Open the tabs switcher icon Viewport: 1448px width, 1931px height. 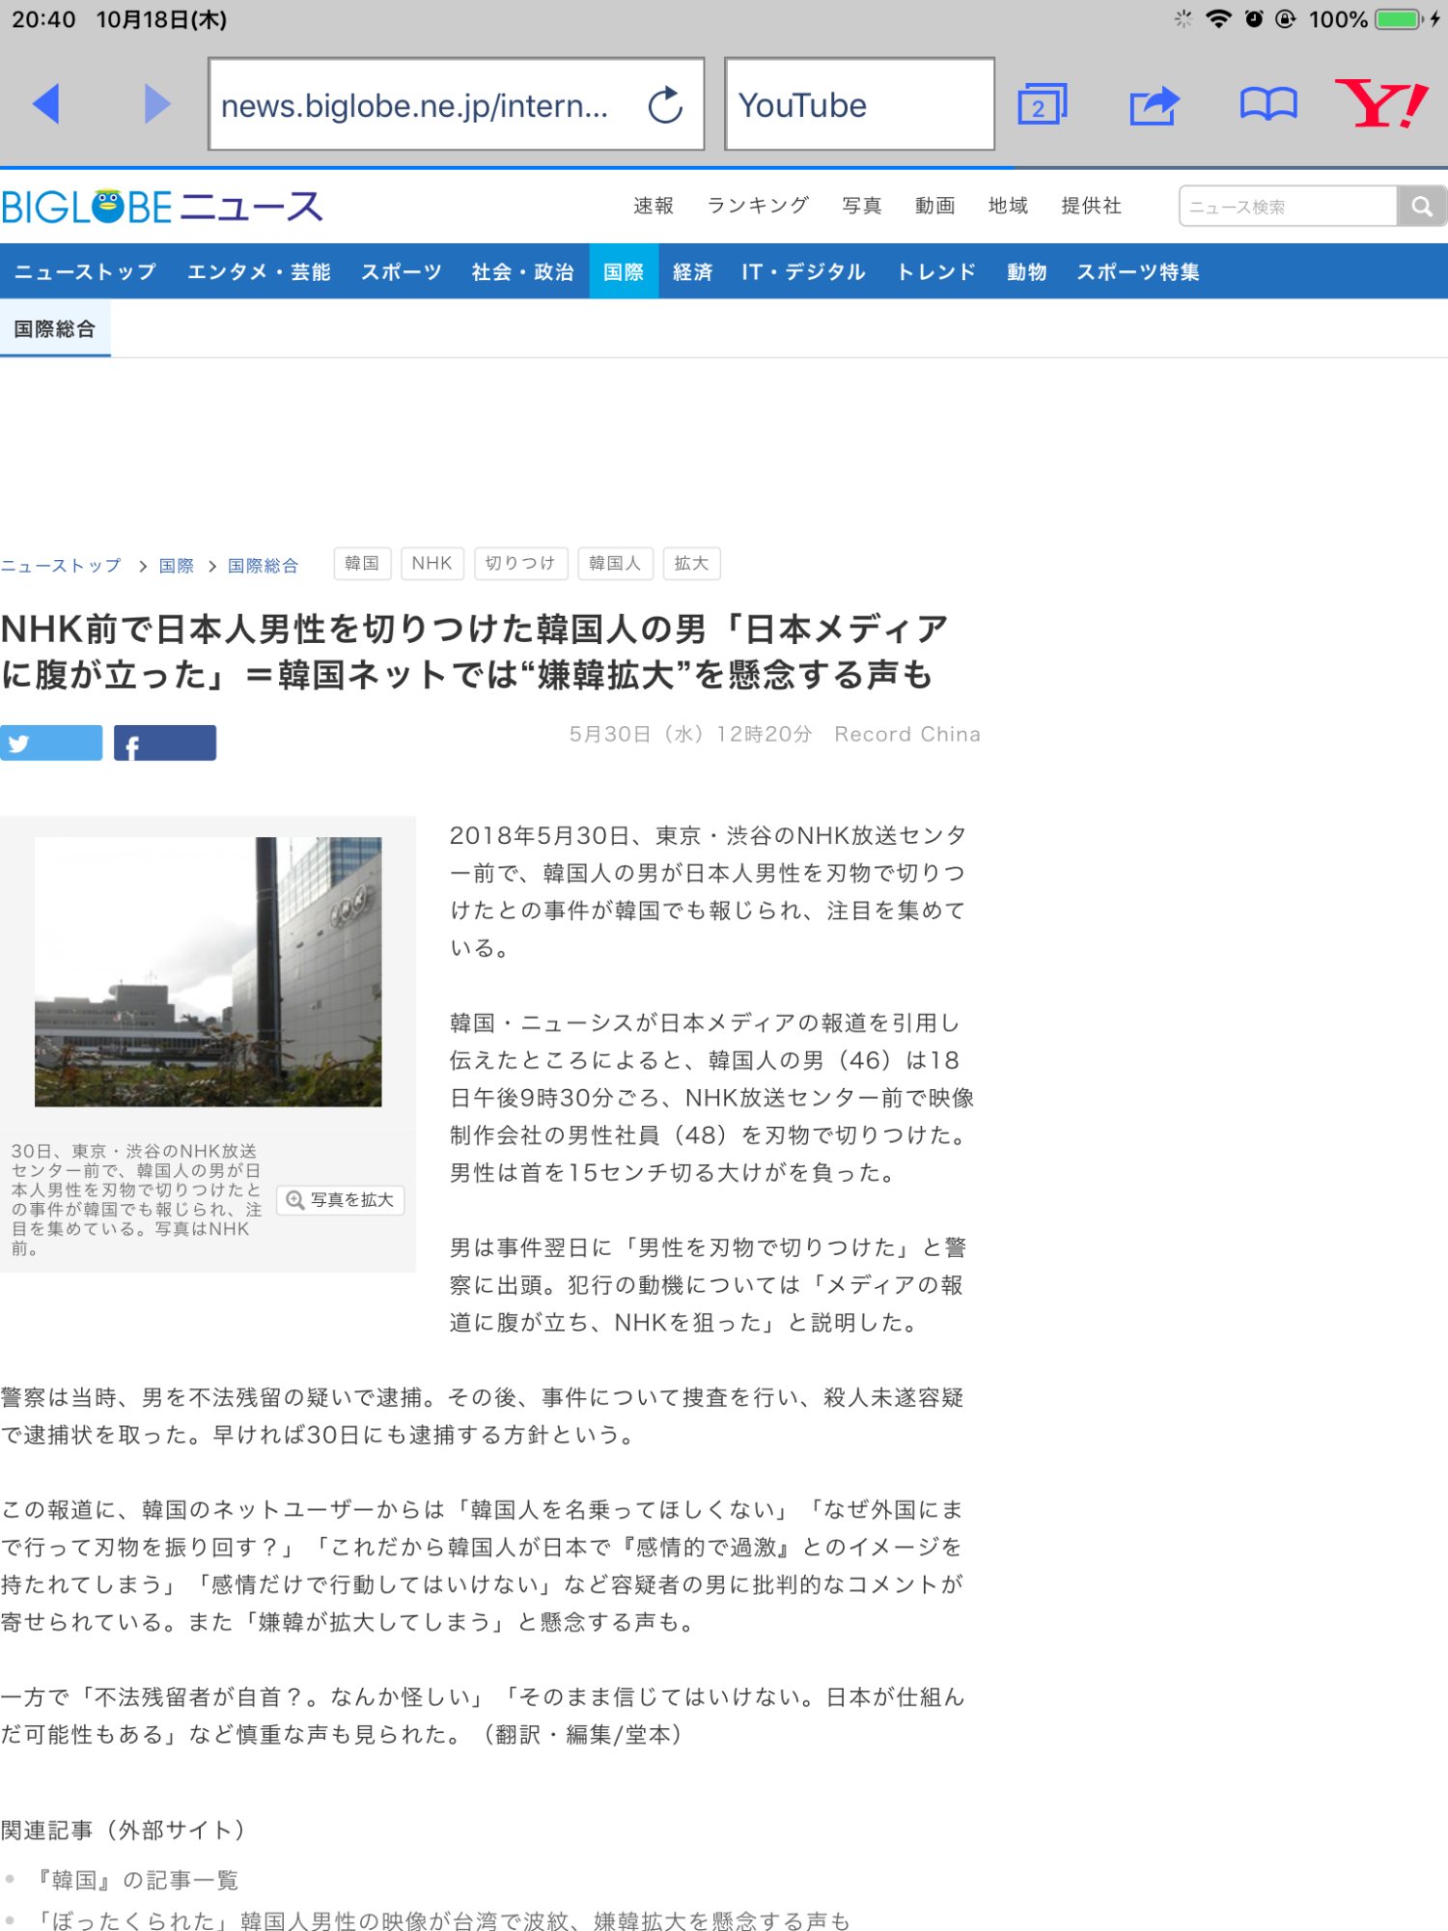pos(1042,104)
